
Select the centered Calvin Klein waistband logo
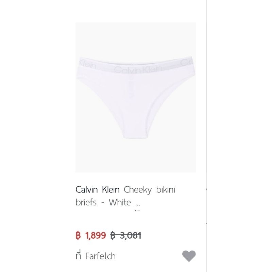click(x=138, y=69)
